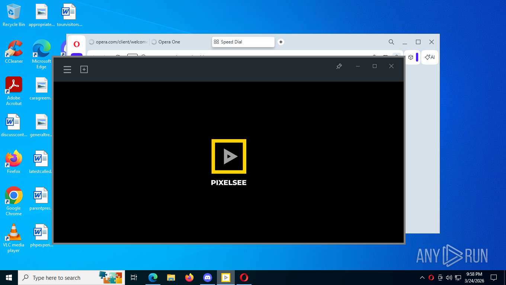Image resolution: width=506 pixels, height=285 pixels.
Task: Show hidden system tray icons
Action: coord(422,278)
